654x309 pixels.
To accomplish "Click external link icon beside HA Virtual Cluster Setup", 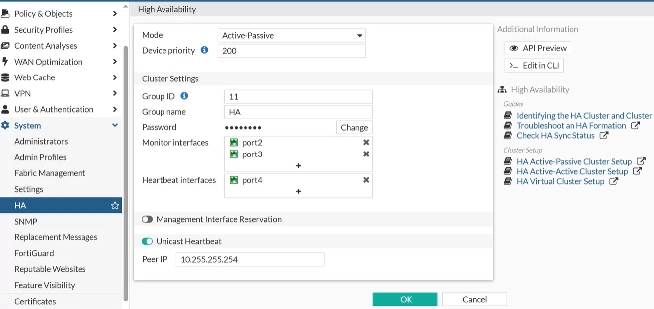I will pos(614,181).
